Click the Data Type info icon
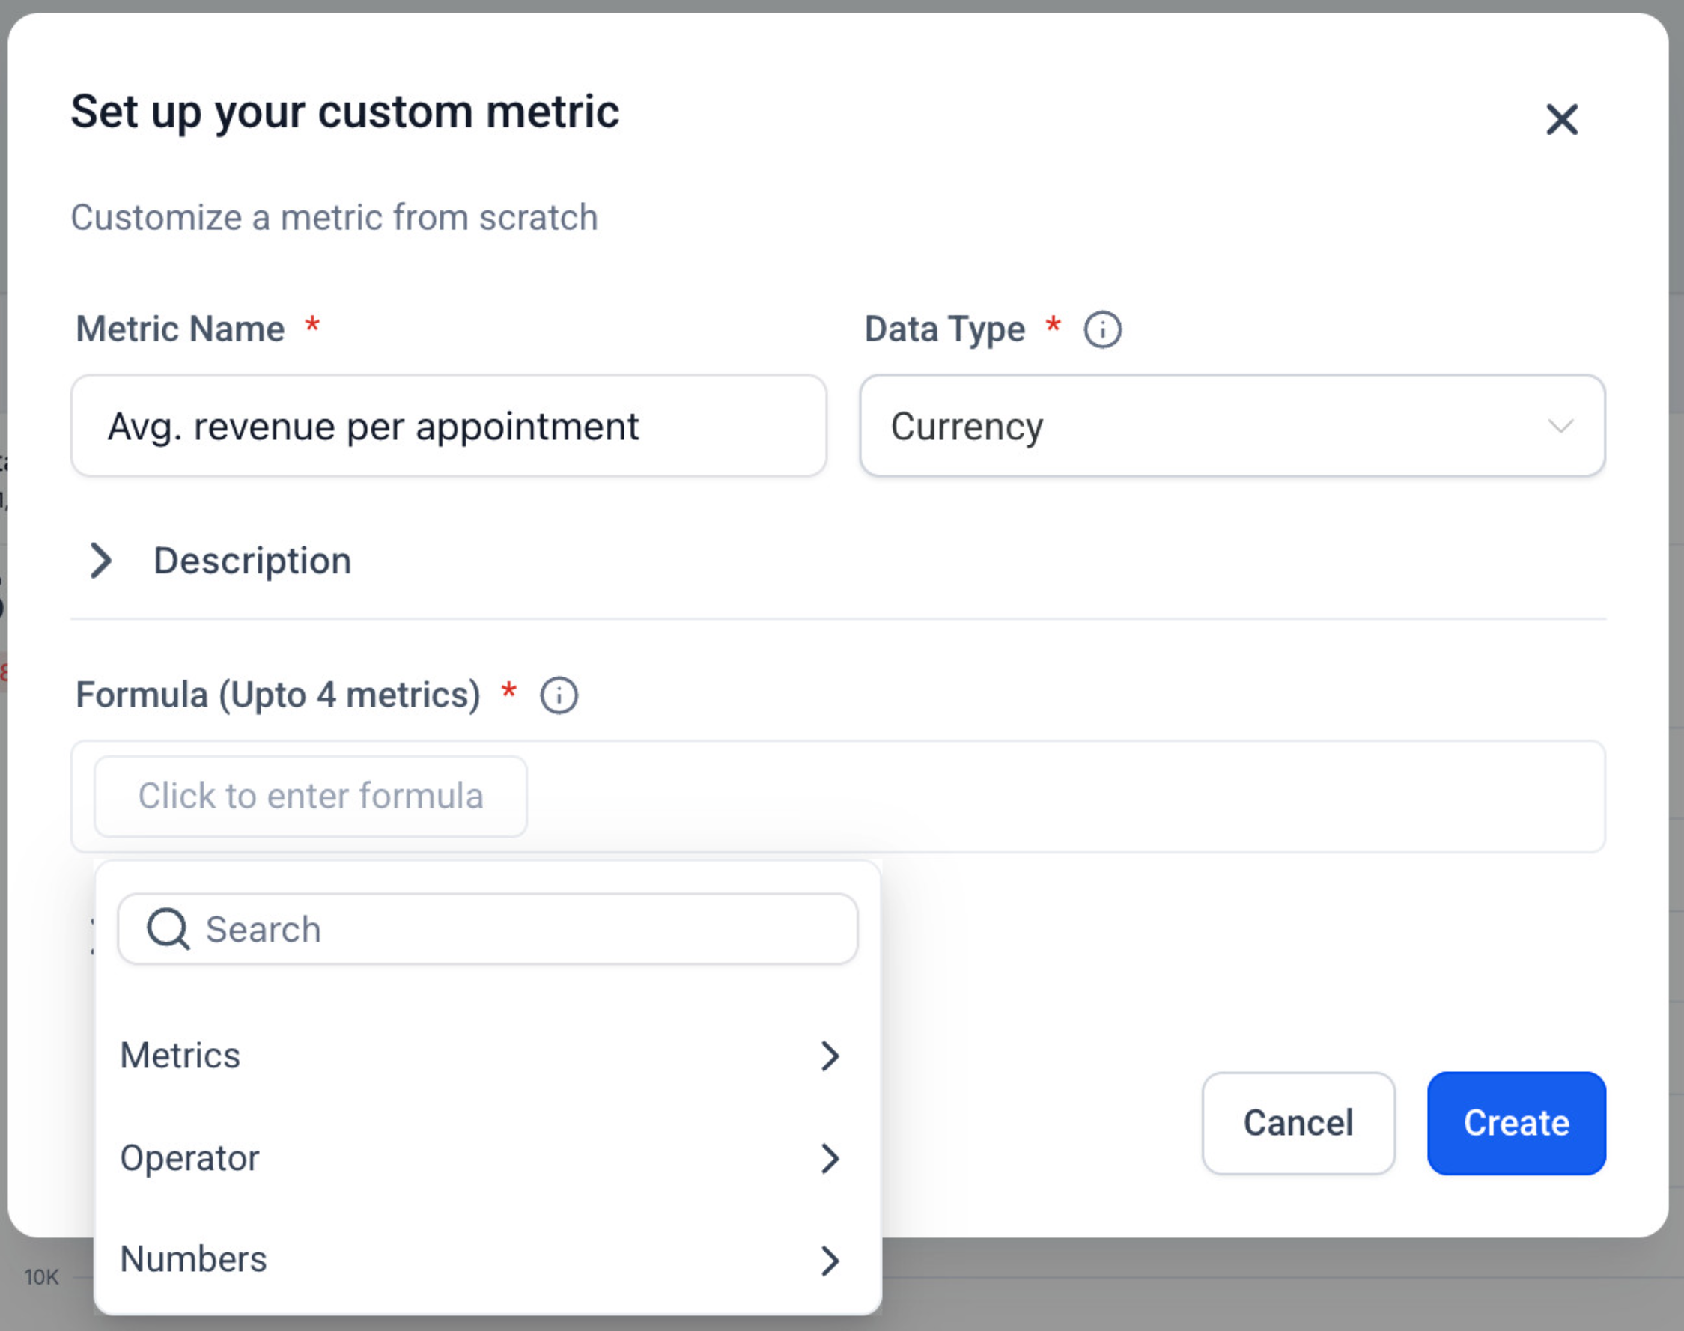The width and height of the screenshot is (1684, 1331). click(1102, 329)
